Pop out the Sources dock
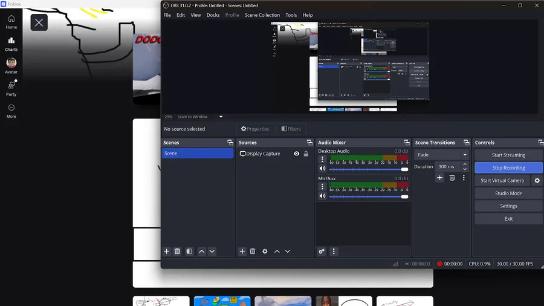 coord(309,142)
